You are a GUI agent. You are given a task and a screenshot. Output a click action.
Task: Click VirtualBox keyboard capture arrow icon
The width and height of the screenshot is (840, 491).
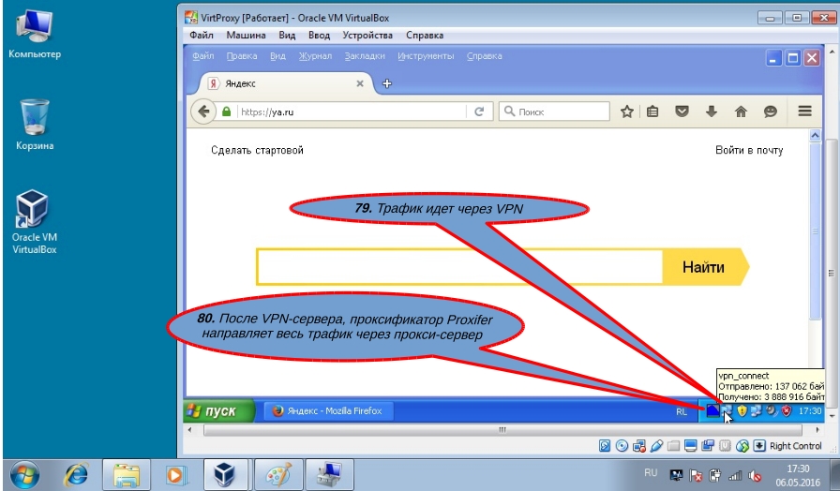[x=759, y=445]
